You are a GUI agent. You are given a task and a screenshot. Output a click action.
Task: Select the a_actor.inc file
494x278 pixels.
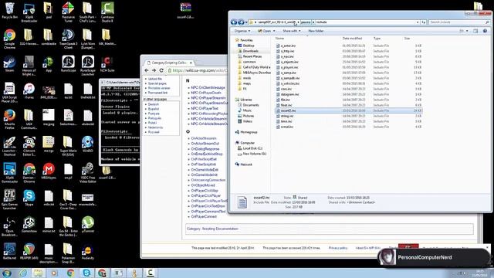pyautogui.click(x=288, y=46)
